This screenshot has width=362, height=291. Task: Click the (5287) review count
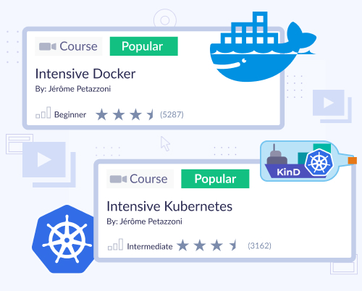172,114
